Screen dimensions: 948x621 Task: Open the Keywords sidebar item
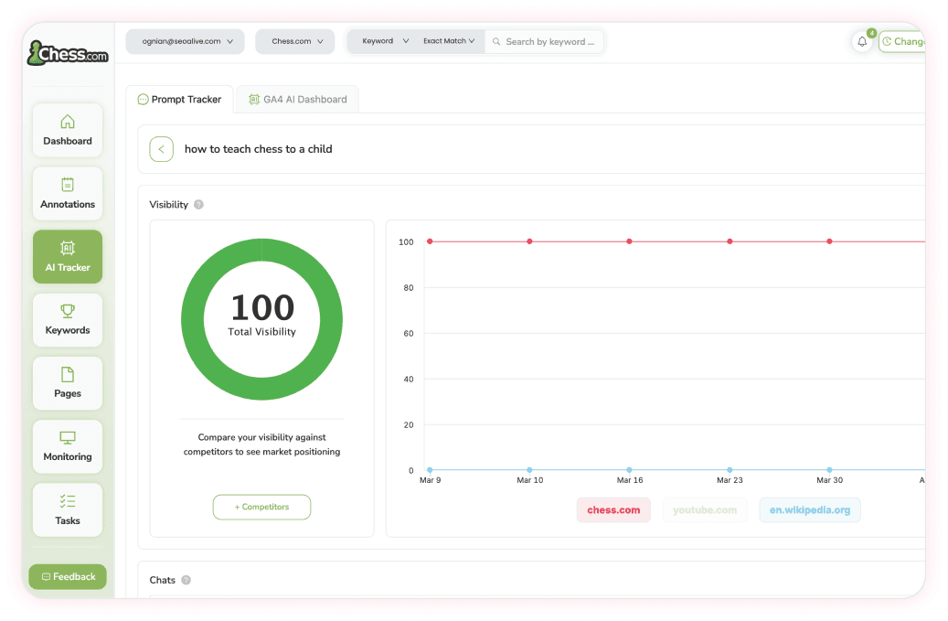coord(68,320)
